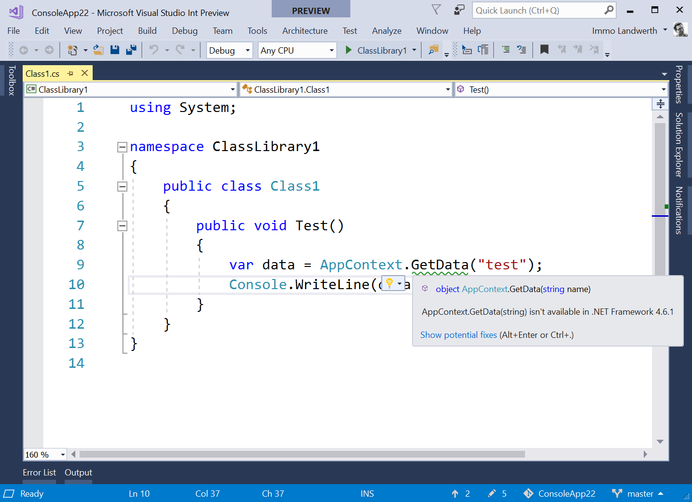
Task: Click the Uncomment selected lines icon
Action: [522, 50]
